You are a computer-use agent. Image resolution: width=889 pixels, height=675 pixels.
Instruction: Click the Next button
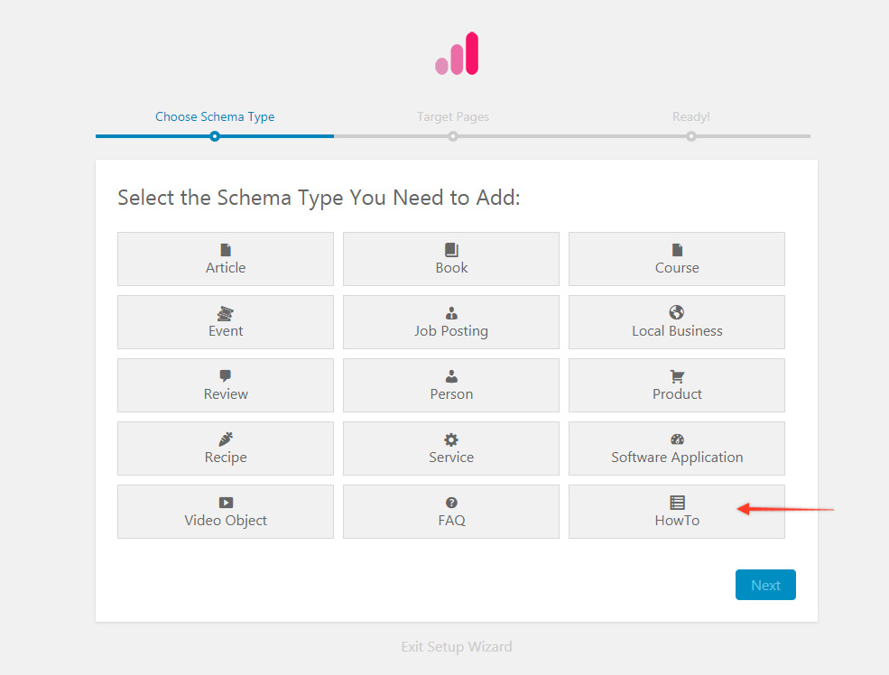point(765,585)
